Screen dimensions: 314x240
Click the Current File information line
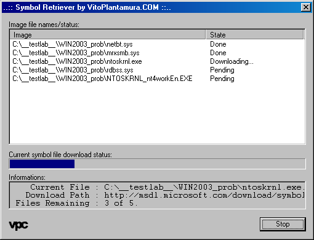click(x=167, y=187)
